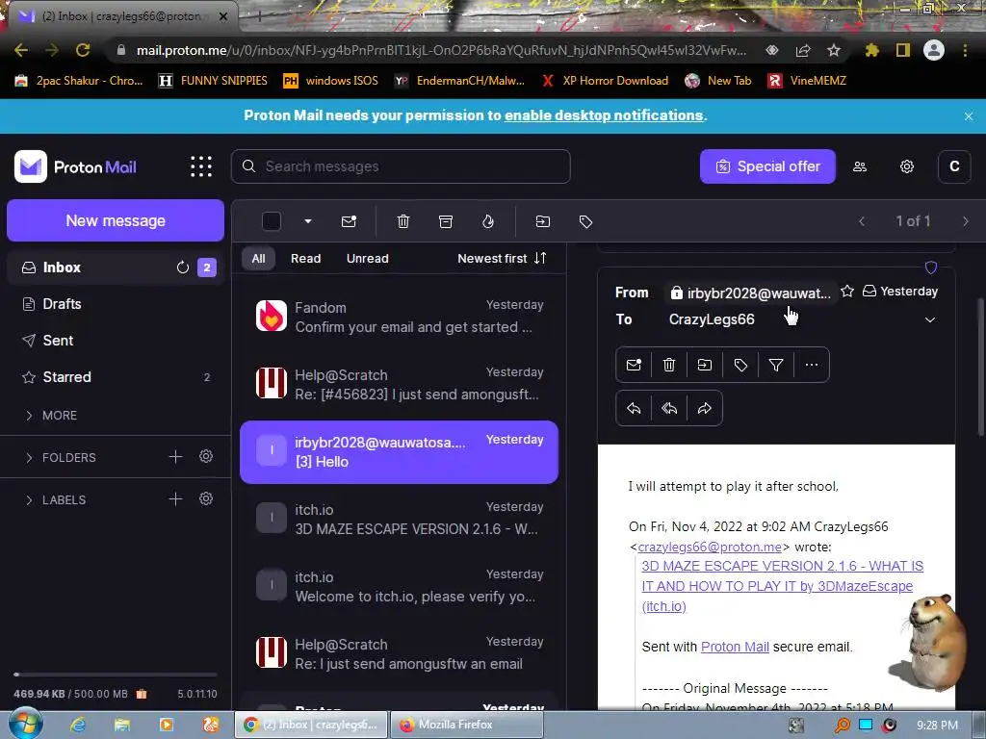
Task: Mark selected as unread in list toolbar
Action: (x=349, y=221)
